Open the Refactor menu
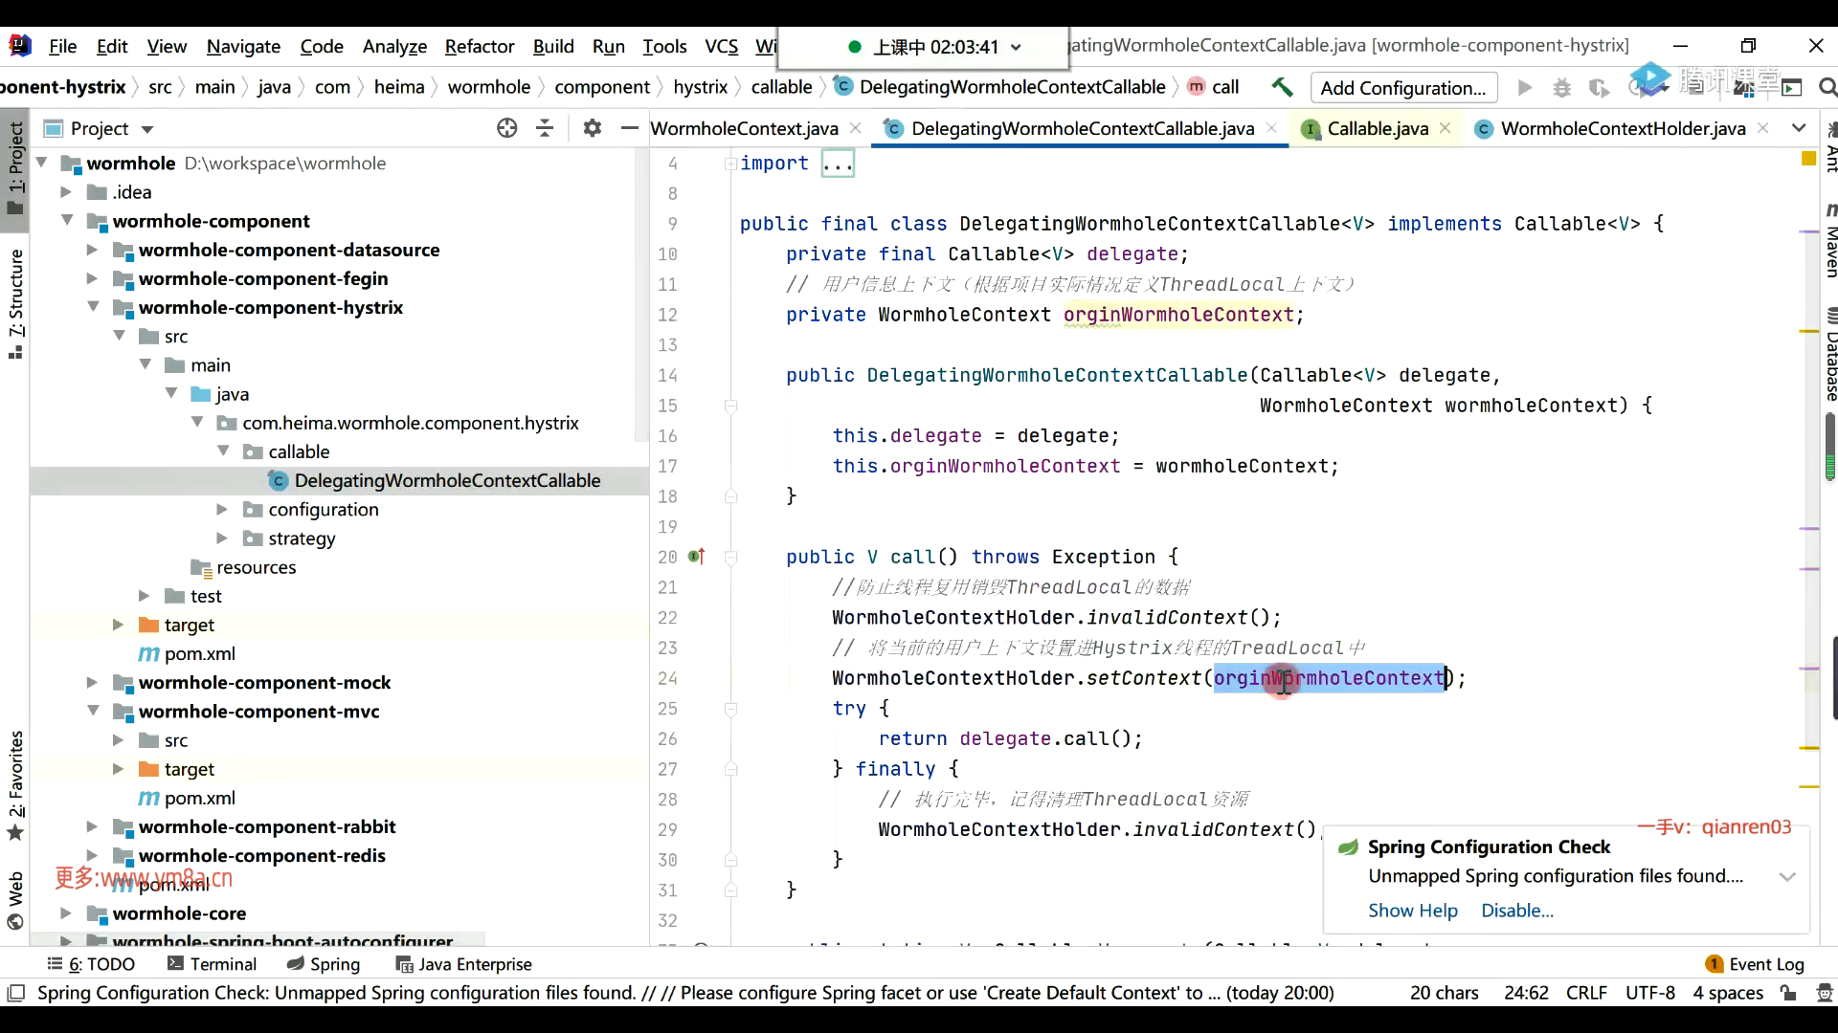Viewport: 1838px width, 1033px height. pyautogui.click(x=479, y=46)
